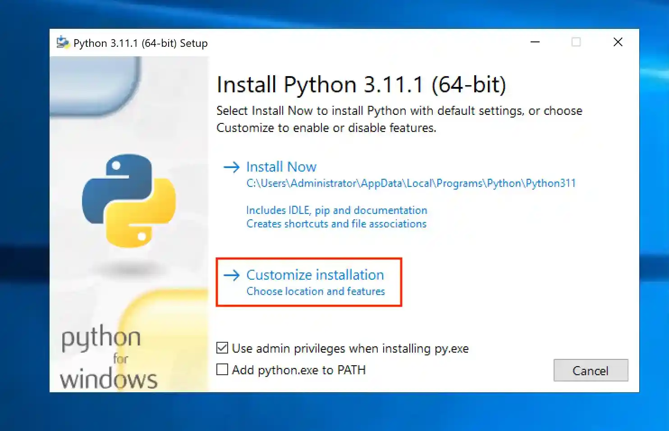The height and width of the screenshot is (431, 669).
Task: Click 'Includes IDLE, pip and documentation' text
Action: 336,210
